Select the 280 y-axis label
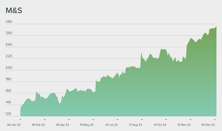The height and width of the screenshot is (131, 222). pos(9,22)
